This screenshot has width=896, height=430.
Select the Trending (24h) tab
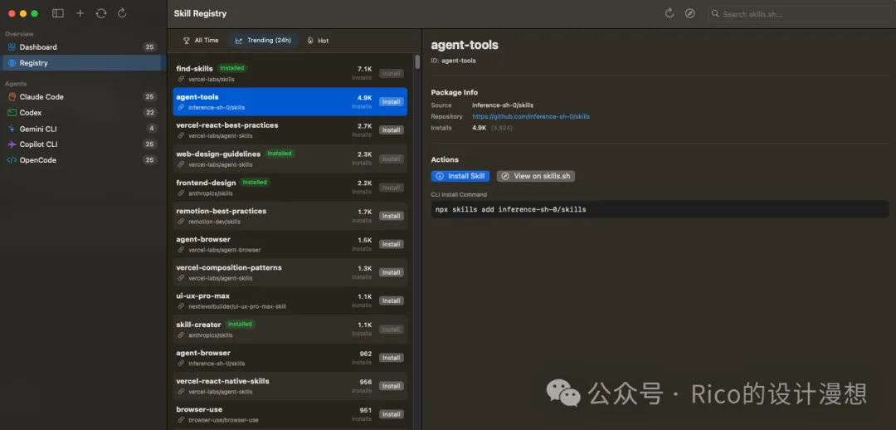coord(263,40)
